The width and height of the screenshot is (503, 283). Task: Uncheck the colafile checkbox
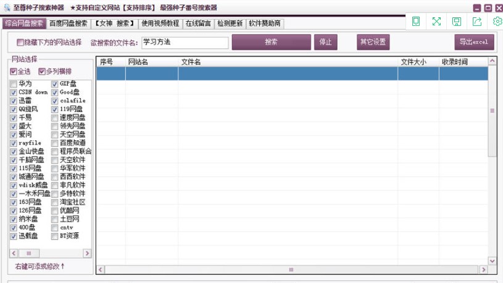(x=55, y=101)
